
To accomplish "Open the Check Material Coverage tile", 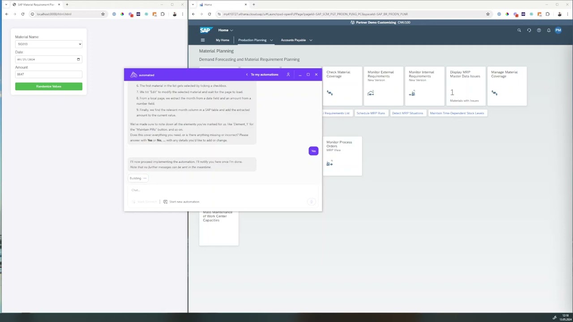I will click(342, 86).
